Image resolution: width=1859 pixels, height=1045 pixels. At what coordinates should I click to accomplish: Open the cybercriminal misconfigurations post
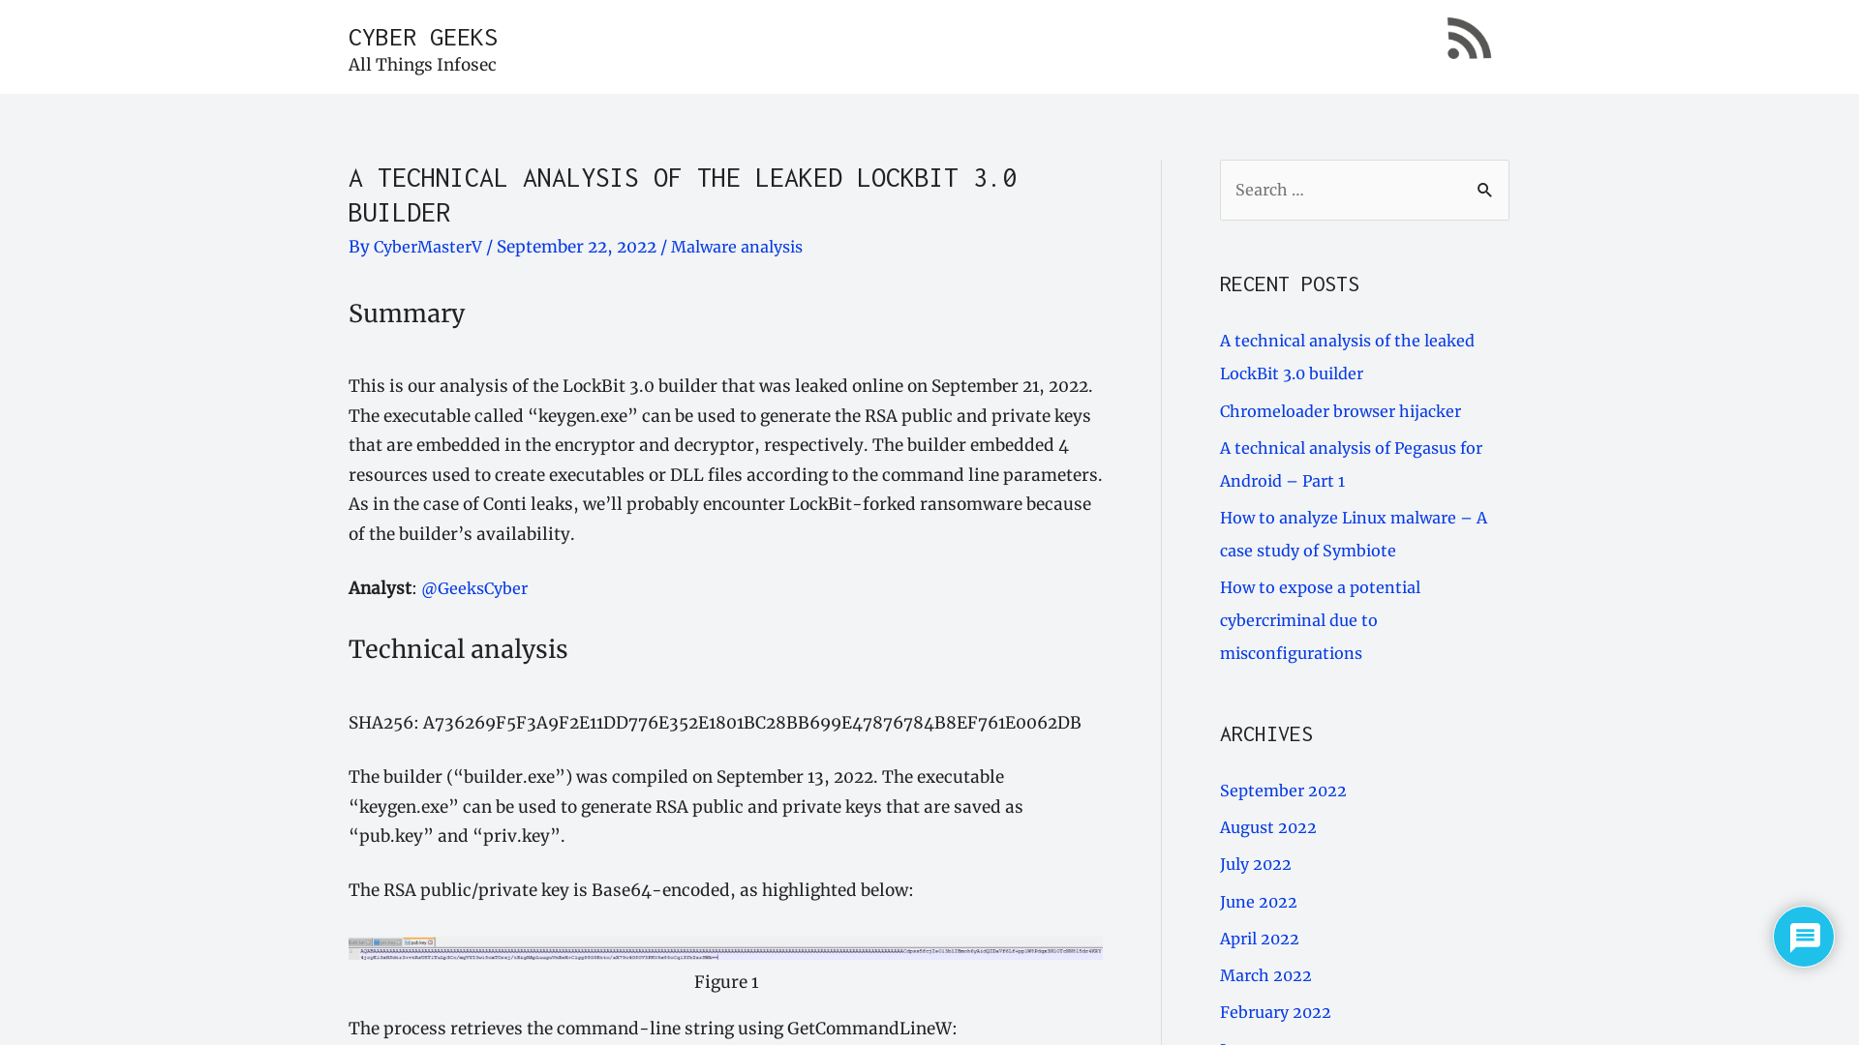1320,620
